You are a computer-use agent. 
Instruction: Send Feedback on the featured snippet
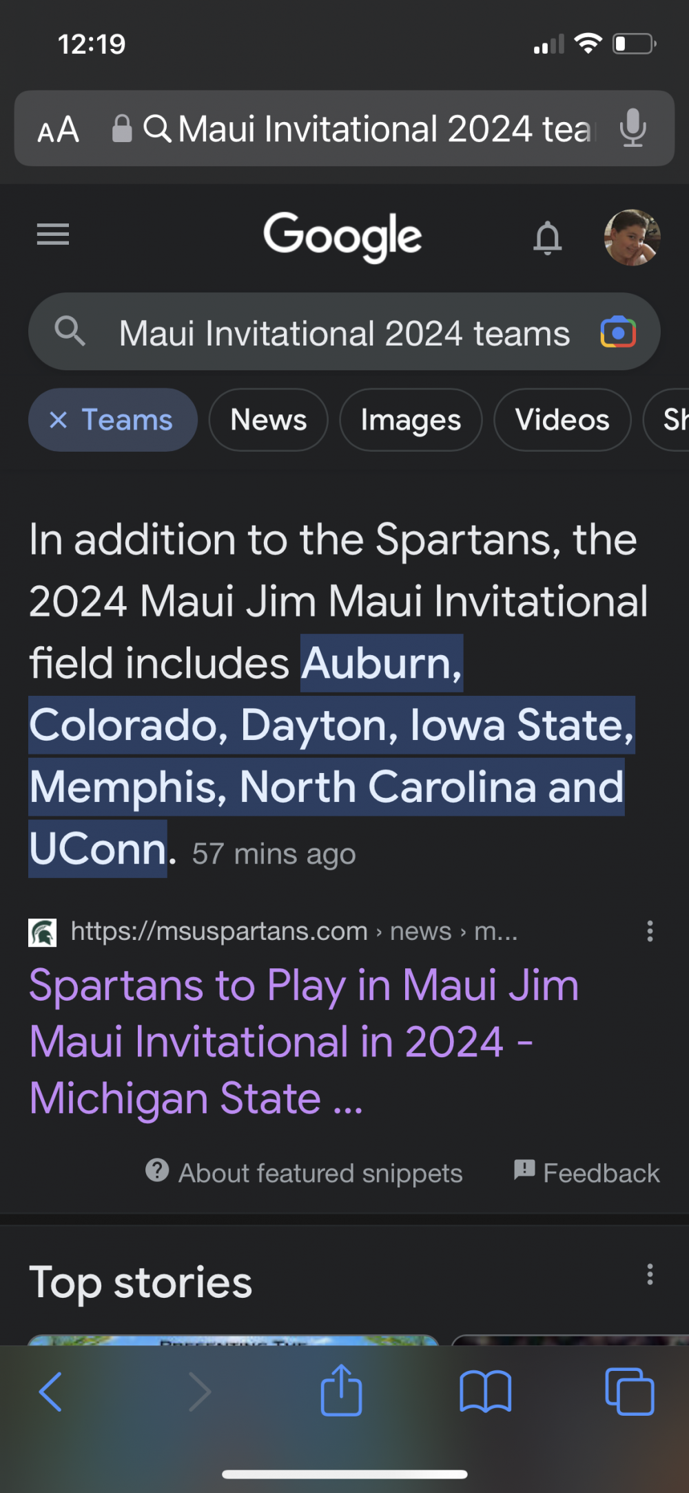587,1173
